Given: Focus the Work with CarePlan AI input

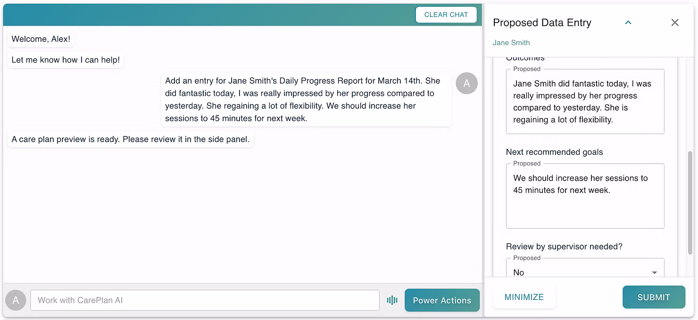Looking at the screenshot, I should pos(205,300).
